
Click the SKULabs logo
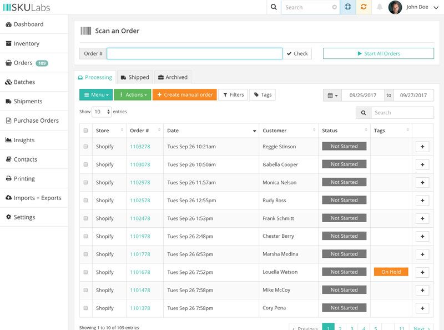point(27,7)
